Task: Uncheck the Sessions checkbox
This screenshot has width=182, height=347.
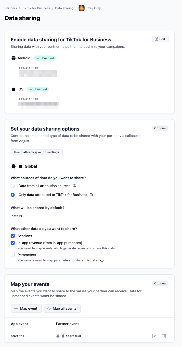Action: 13,236
